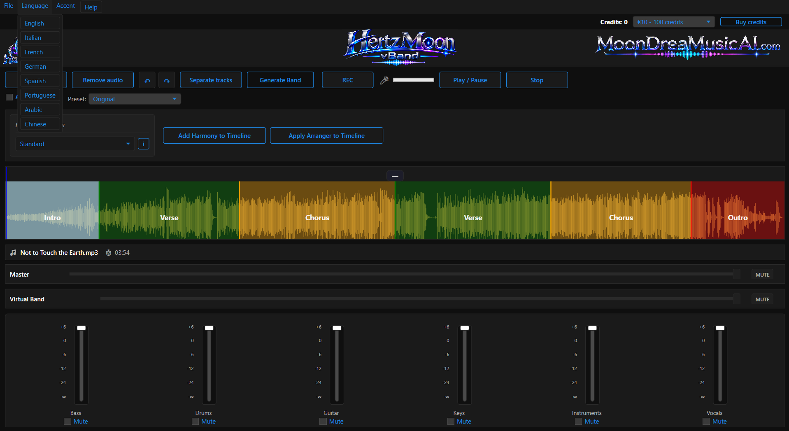Viewport: 789px width, 431px height.
Task: Choose French in the Language menu
Action: click(x=40, y=52)
